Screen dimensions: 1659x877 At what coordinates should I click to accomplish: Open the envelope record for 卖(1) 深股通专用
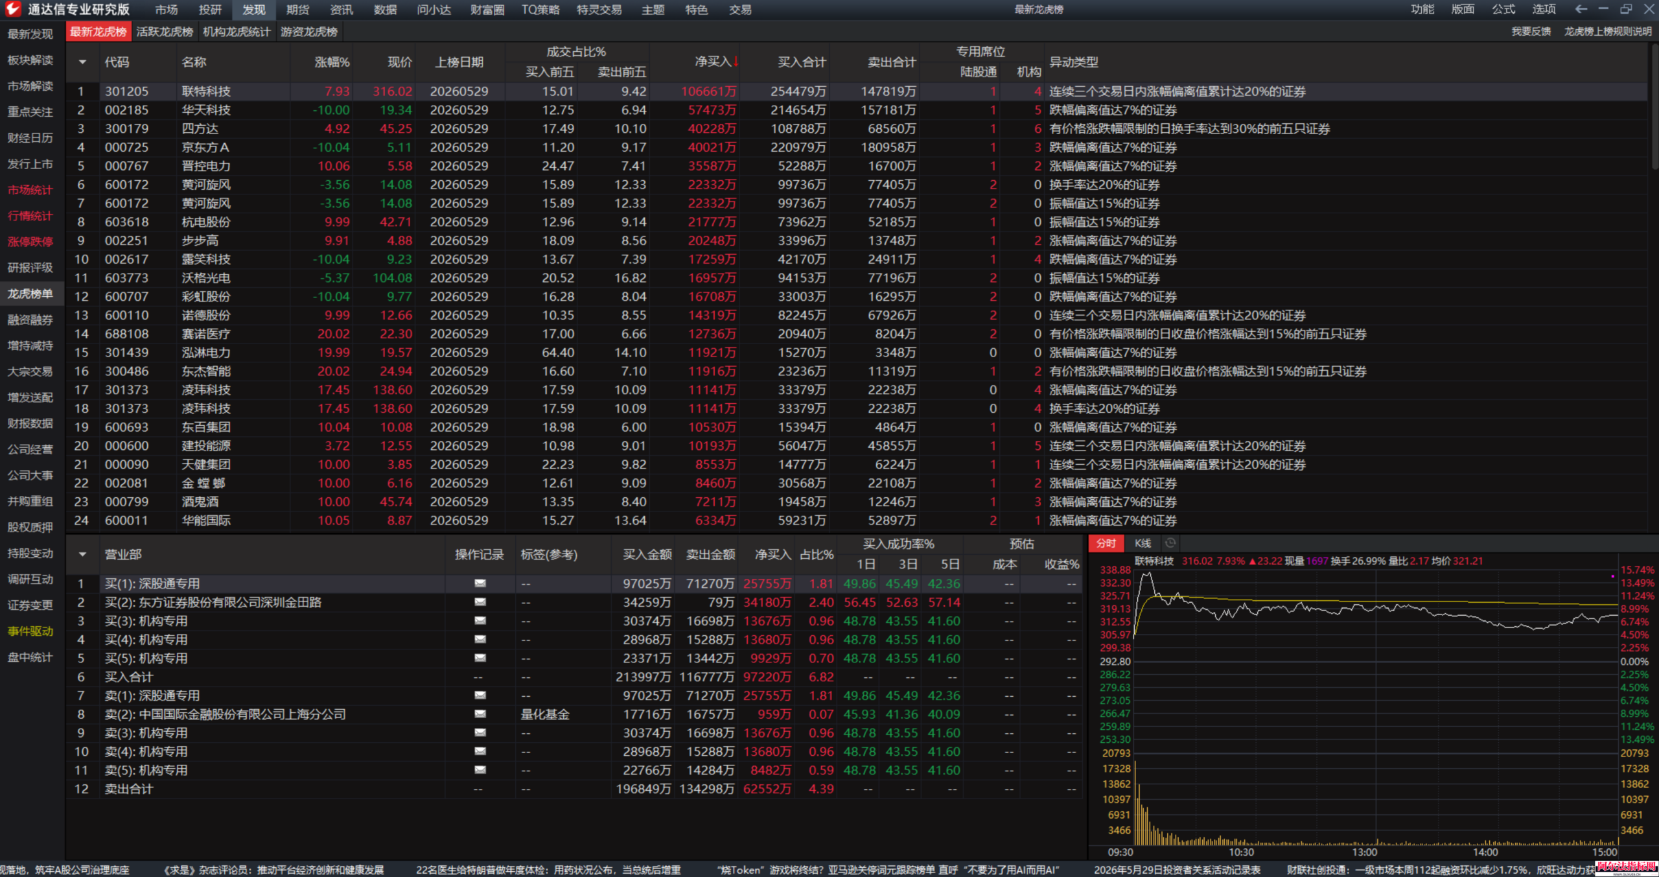pos(480,696)
